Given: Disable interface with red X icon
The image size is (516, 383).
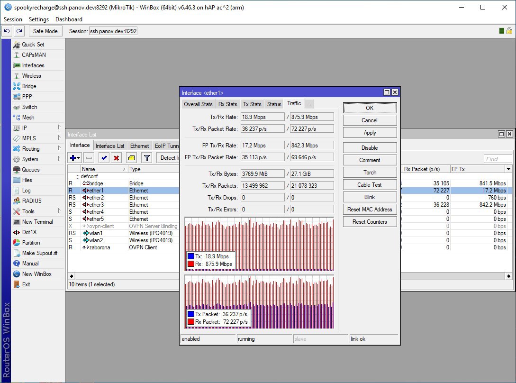Looking at the screenshot, I should [x=116, y=158].
